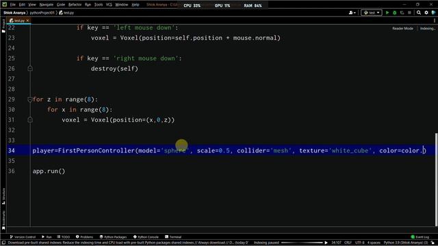Screen dimensions: 438x246
Task: Open the VCS menu
Action: click(x=109, y=5)
